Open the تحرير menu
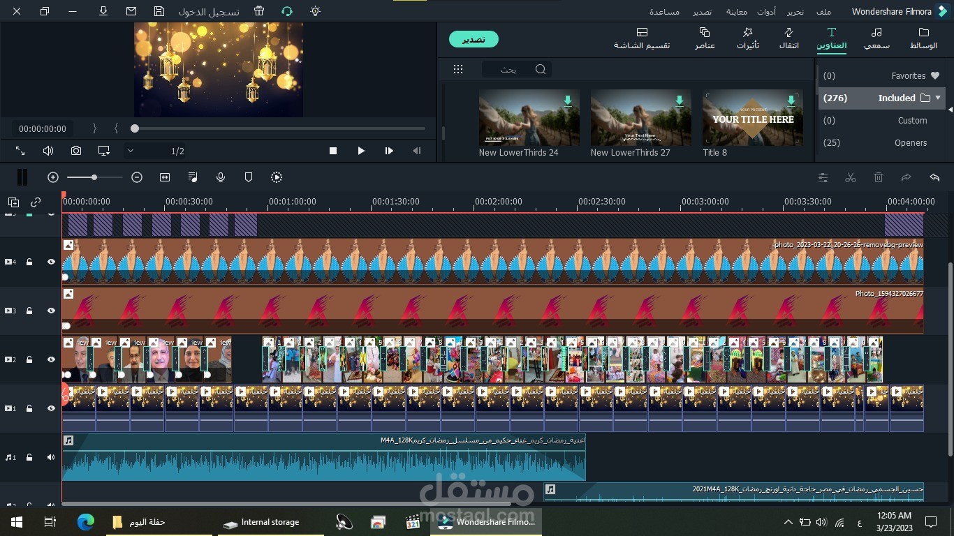Image resolution: width=954 pixels, height=536 pixels. pos(795,12)
